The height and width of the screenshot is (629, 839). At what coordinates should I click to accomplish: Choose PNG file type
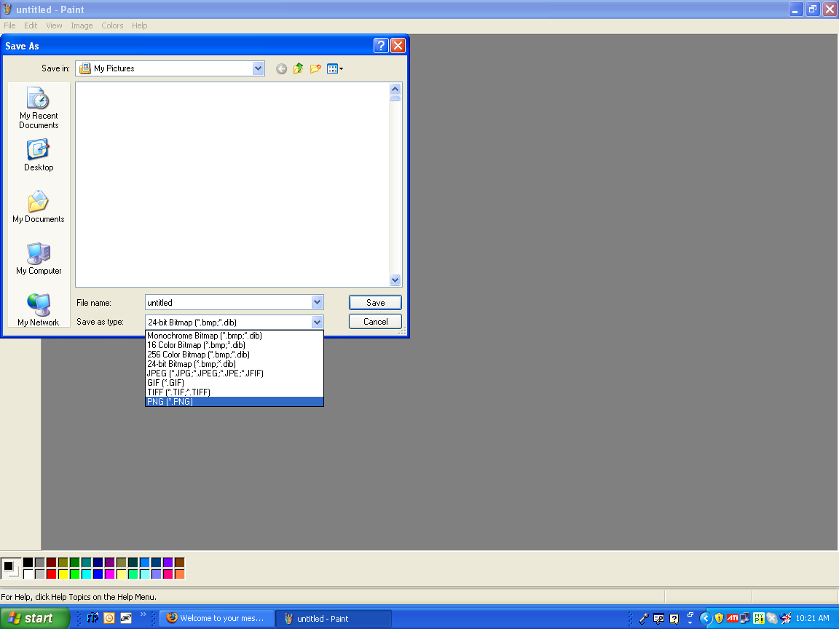235,402
